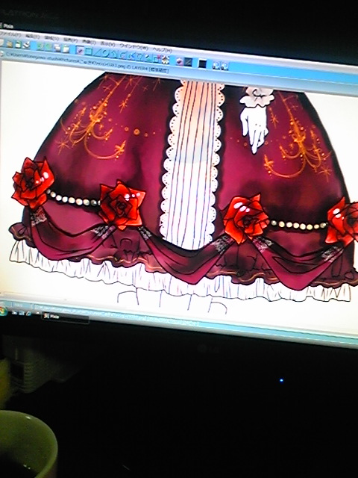
Task: Select the Curve region tool
Action: [122, 55]
